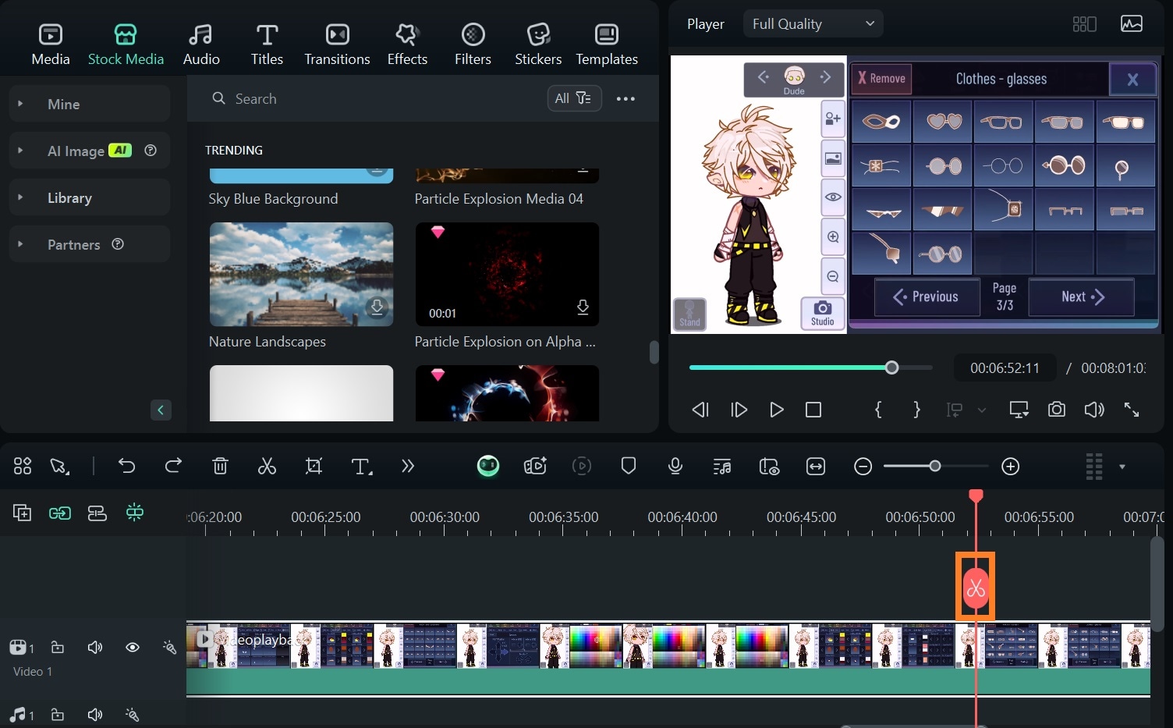Mute the Video 1 track speaker
The width and height of the screenshot is (1173, 728).
(95, 648)
